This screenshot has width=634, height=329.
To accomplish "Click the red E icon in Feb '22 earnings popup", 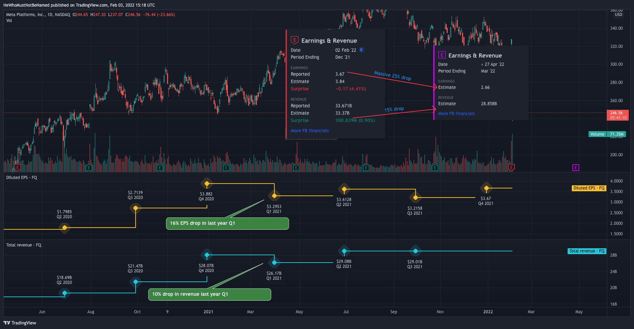I will 295,40.
